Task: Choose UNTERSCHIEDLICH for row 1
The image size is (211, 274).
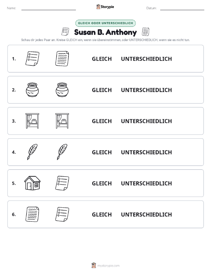Action: pyautogui.click(x=146, y=59)
